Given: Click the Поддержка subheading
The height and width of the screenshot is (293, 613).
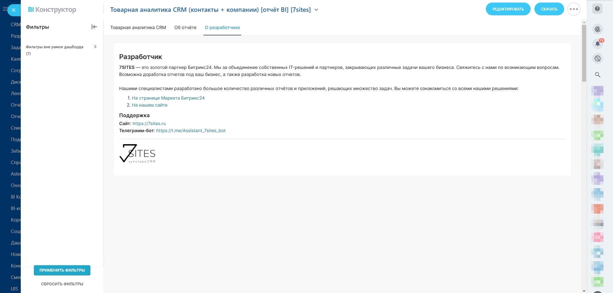Looking at the screenshot, I should click(134, 115).
